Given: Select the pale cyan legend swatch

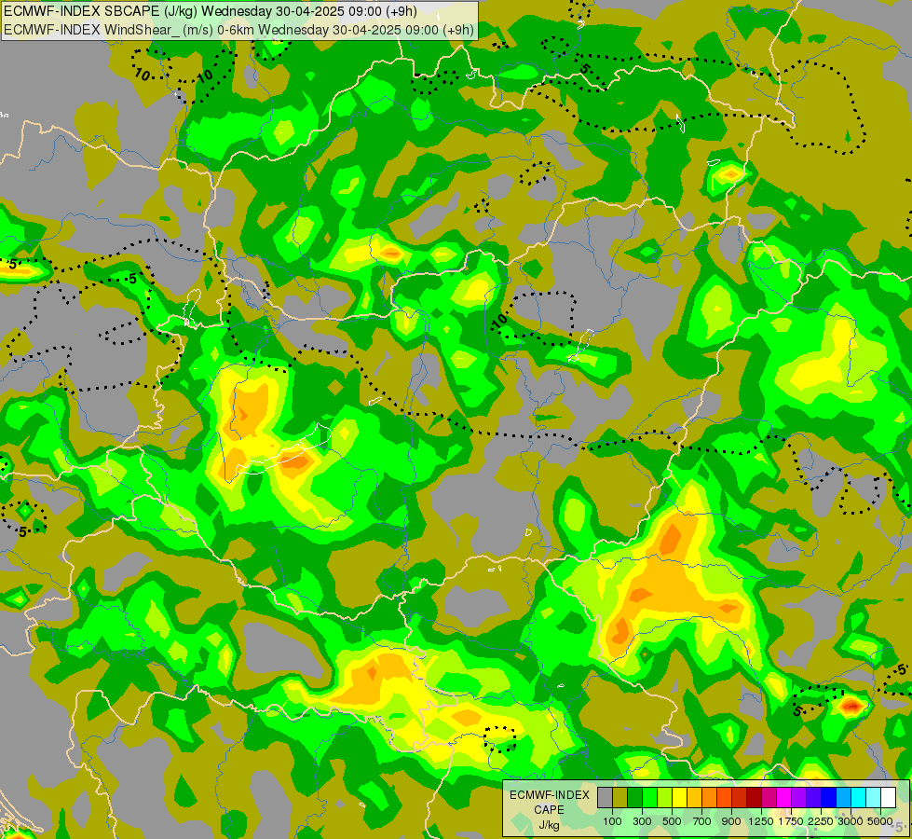Looking at the screenshot, I should pyautogui.click(x=873, y=798).
